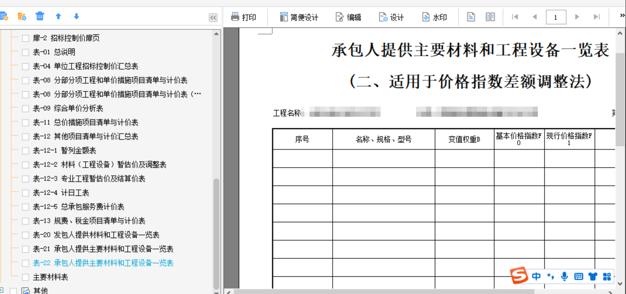Viewport: 626px width, 294px height.
Task: Collapse the left panel with double chevron
Action: point(213,18)
